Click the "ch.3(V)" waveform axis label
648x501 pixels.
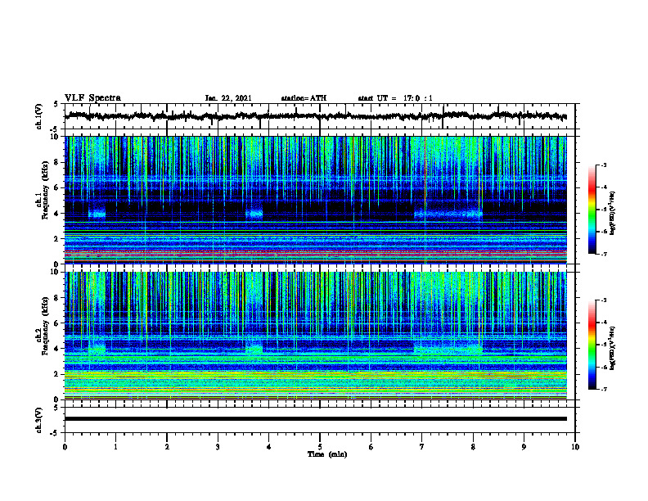click(39, 420)
